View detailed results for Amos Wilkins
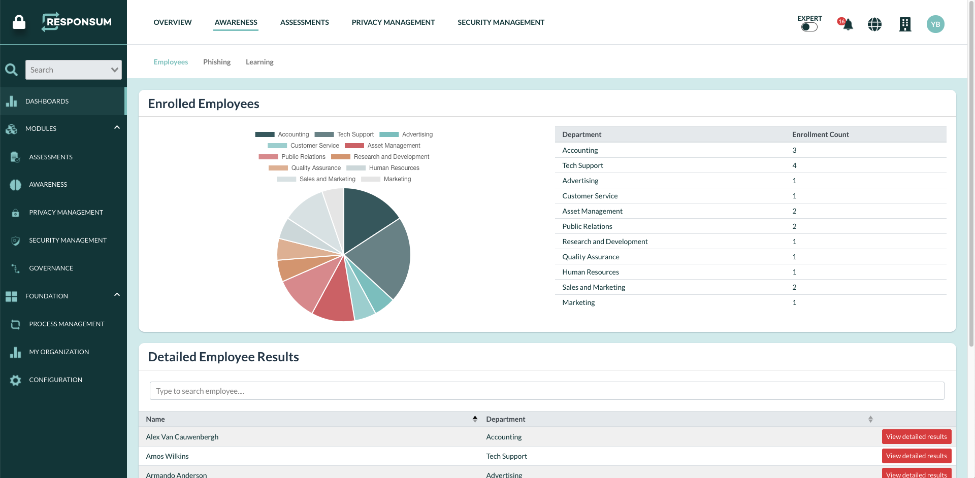Screen dimensions: 975x478 916,456
